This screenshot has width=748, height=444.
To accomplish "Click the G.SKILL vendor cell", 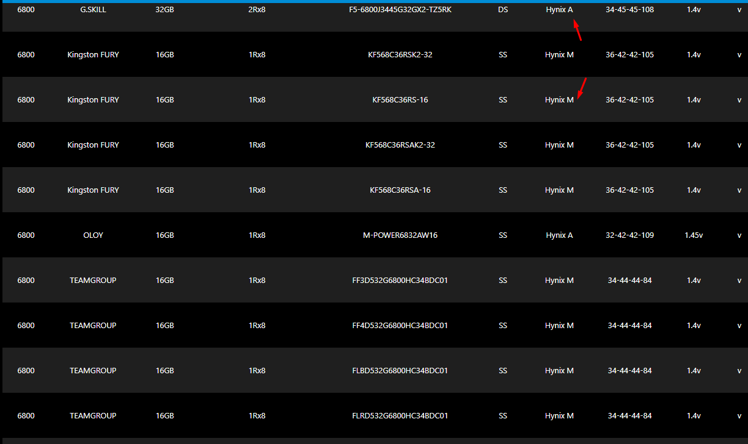I will (93, 10).
